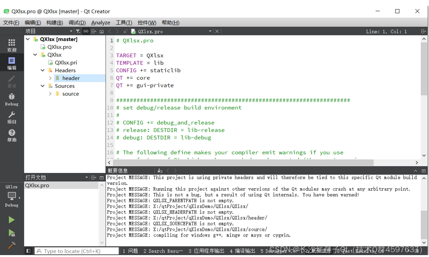Expand the source folder

click(x=50, y=94)
